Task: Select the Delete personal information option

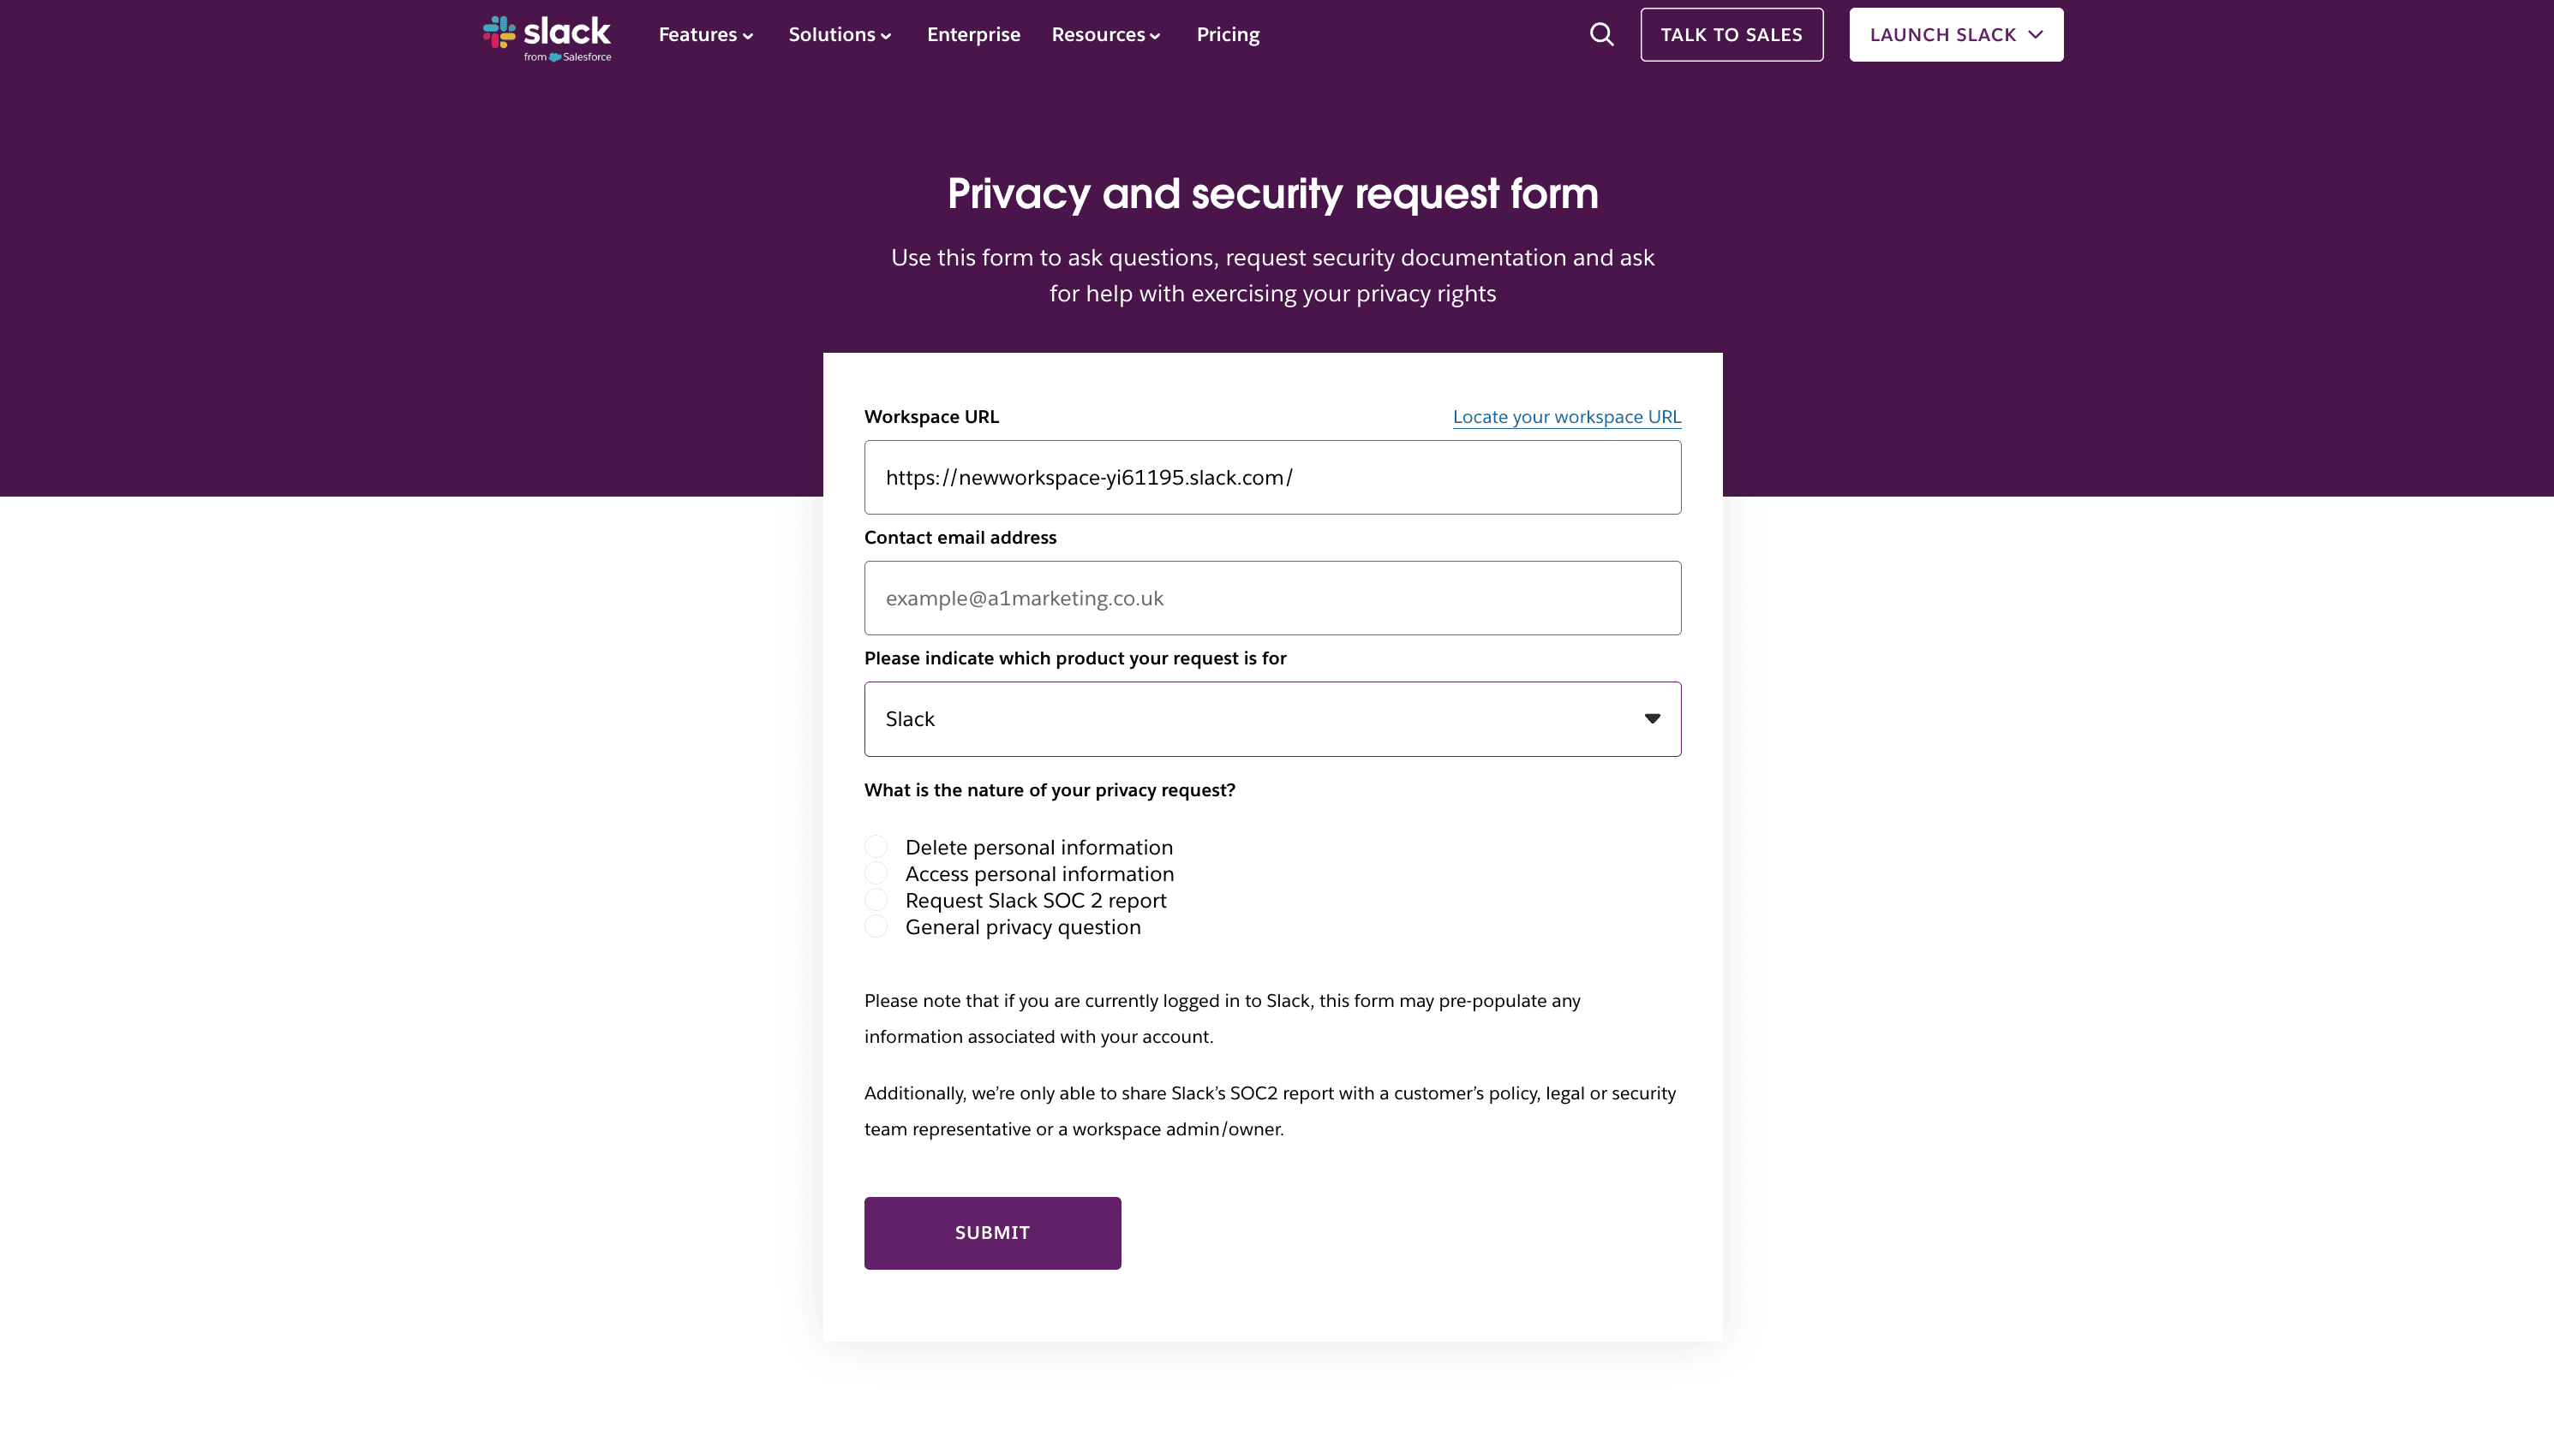Action: click(876, 846)
